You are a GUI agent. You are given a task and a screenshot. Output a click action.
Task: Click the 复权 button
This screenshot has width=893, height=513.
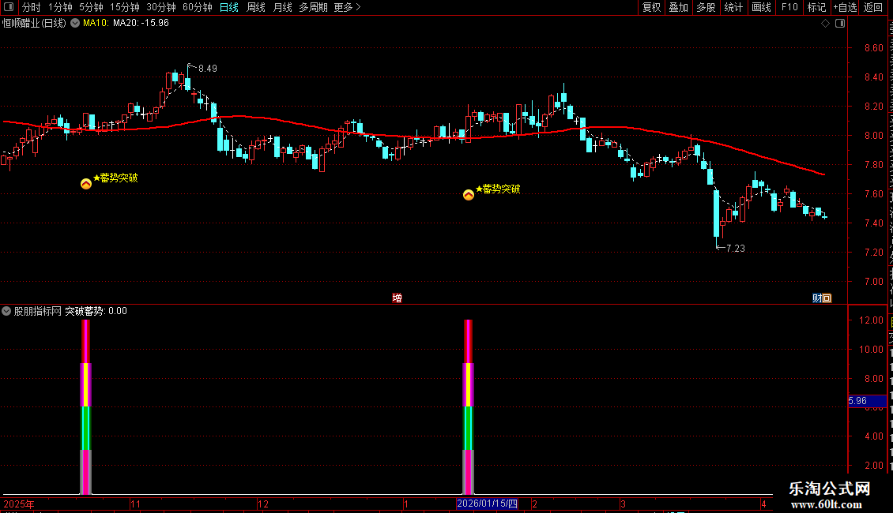click(651, 7)
